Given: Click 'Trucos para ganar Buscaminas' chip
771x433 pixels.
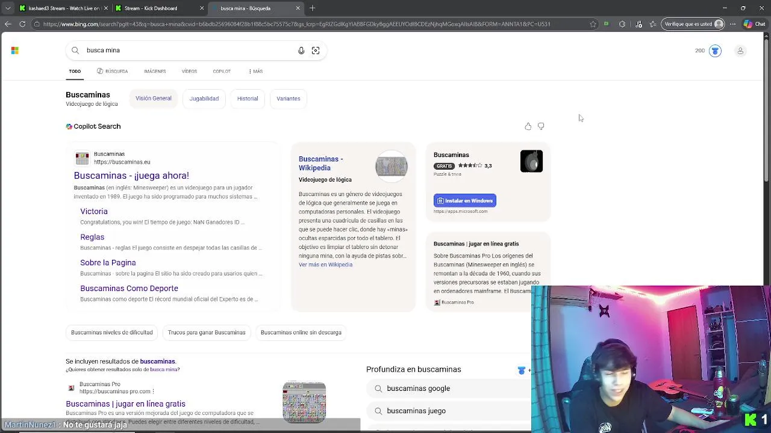Looking at the screenshot, I should (x=207, y=333).
